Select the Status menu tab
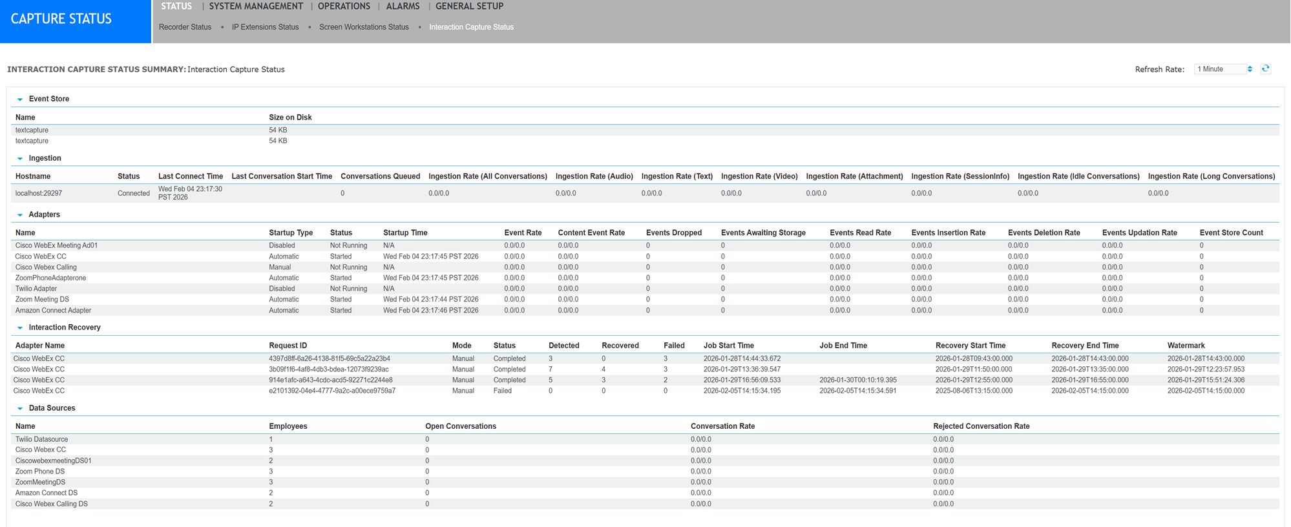1291x527 pixels. pyautogui.click(x=176, y=6)
